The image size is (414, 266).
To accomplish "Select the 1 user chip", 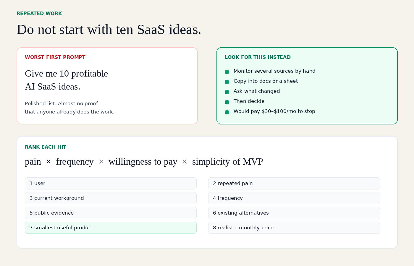I will 111,183.
